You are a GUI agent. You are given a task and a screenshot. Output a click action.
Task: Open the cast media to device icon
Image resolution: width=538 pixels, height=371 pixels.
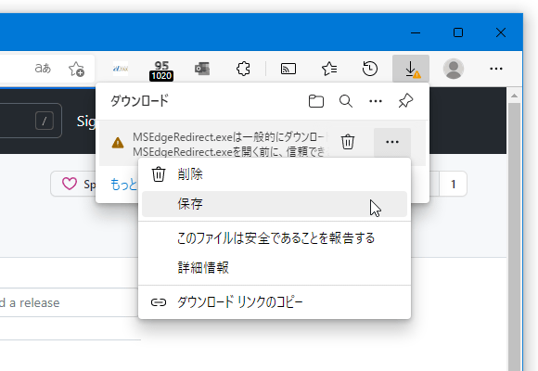(288, 69)
